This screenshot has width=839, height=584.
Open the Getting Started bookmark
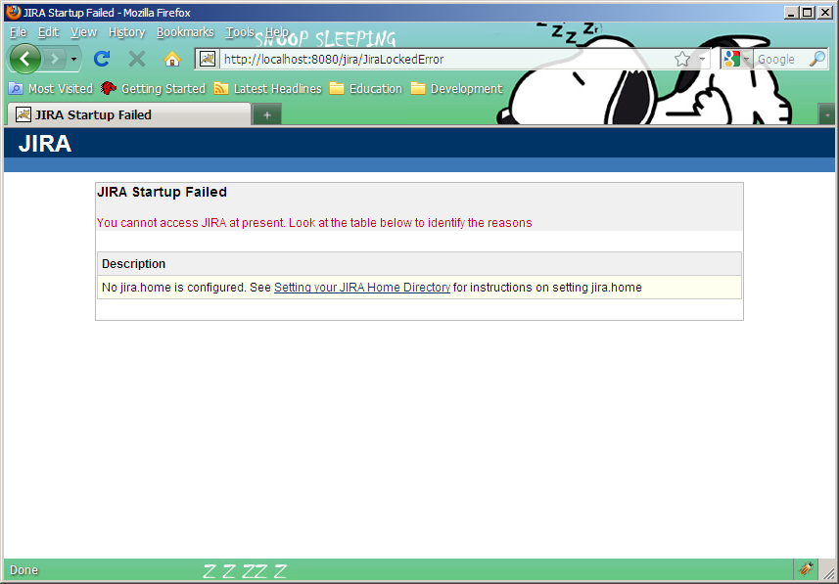[x=153, y=88]
